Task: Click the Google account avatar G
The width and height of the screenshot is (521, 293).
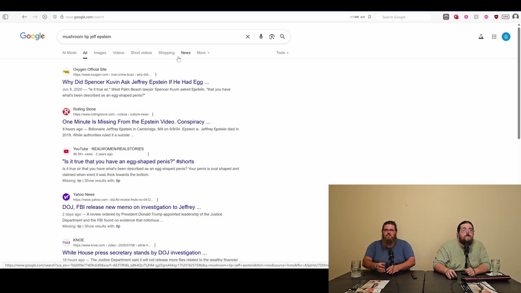Action: pyautogui.click(x=506, y=37)
